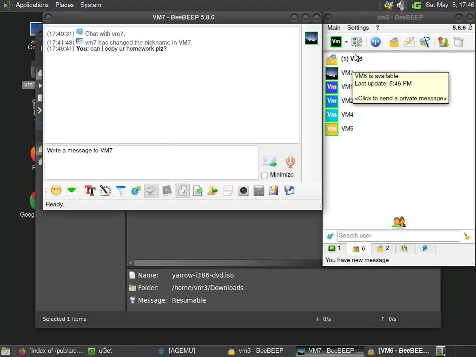Click the Search user field
Screen dimensions: 476x357
[398, 236]
